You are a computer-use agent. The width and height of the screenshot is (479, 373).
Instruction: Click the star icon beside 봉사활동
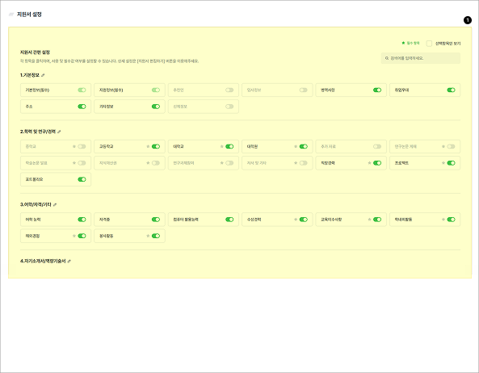pos(148,236)
